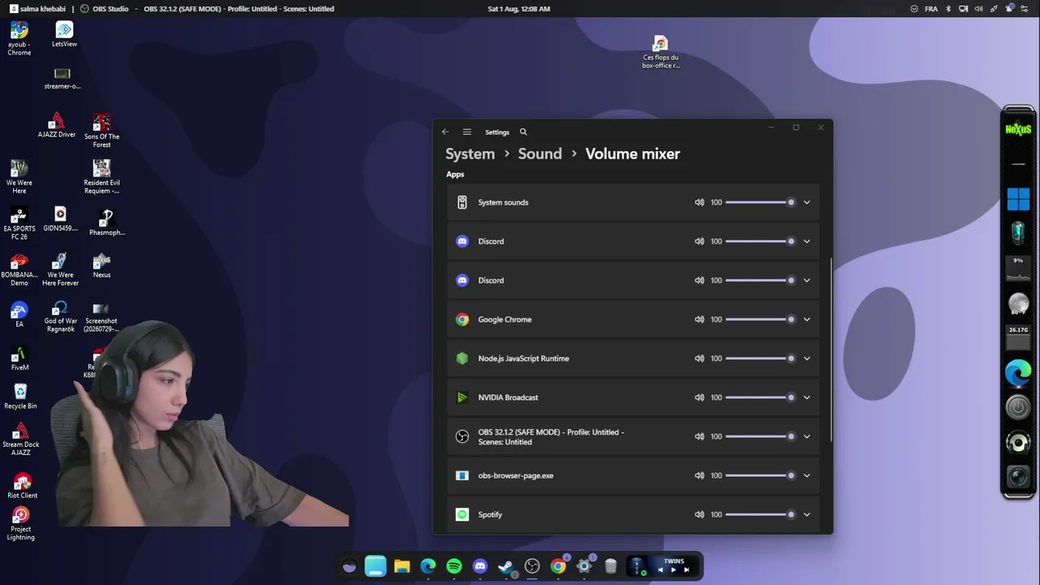Click the Volume mixer vertical scrollbar
This screenshot has height=585, width=1040.
(830, 351)
